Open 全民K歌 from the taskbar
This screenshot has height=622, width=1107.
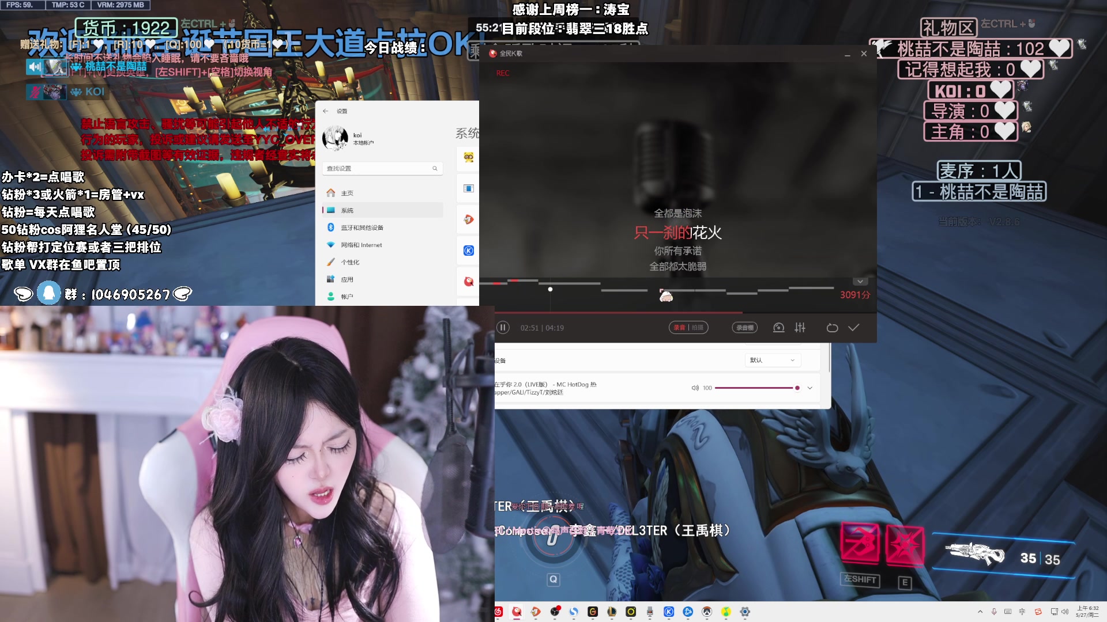tap(517, 612)
